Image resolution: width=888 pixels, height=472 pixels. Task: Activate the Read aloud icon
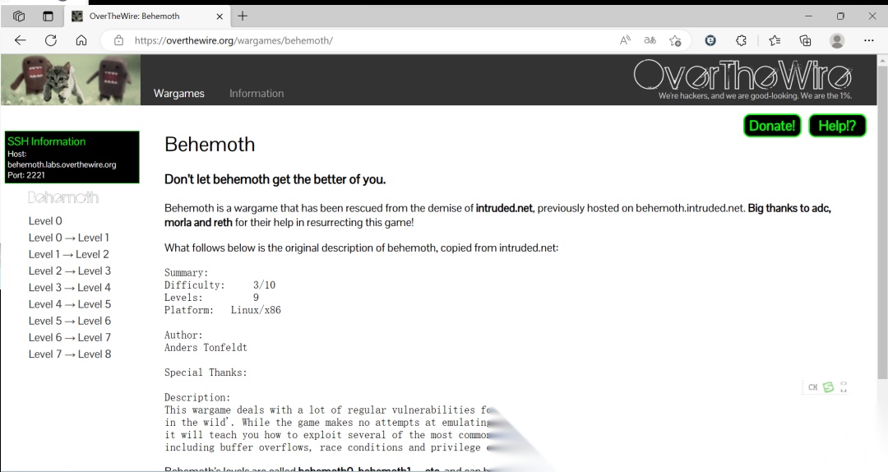pyautogui.click(x=625, y=40)
